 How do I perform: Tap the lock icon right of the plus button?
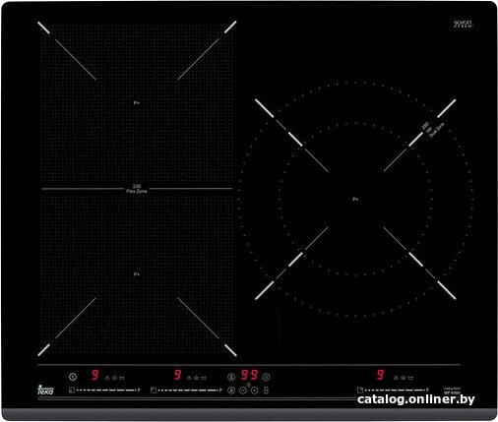tap(266, 391)
